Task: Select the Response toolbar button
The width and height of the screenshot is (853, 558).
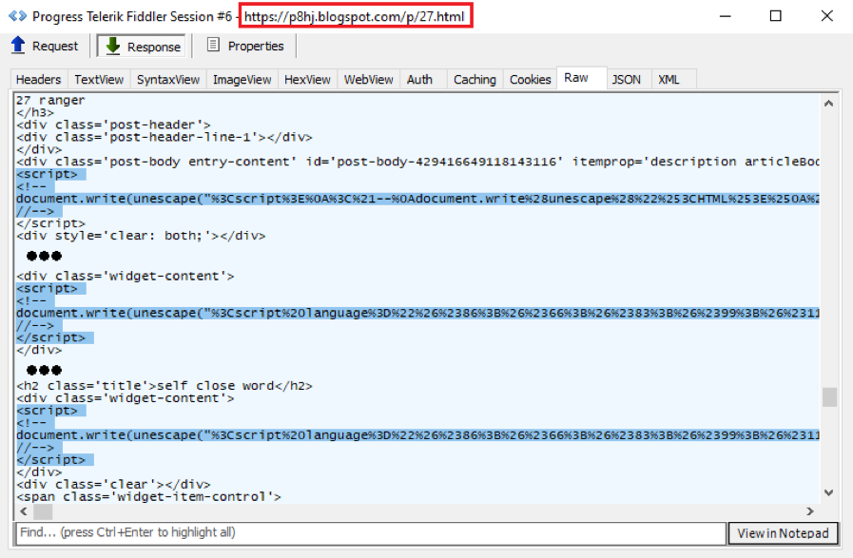Action: point(141,47)
